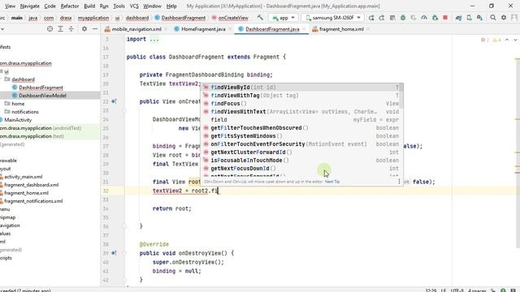Image resolution: width=520 pixels, height=292 pixels.
Task: Click the yellow warning count indicator
Action: [496, 40]
